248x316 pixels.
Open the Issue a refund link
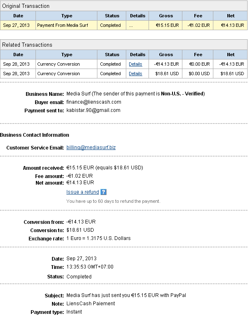(x=83, y=192)
